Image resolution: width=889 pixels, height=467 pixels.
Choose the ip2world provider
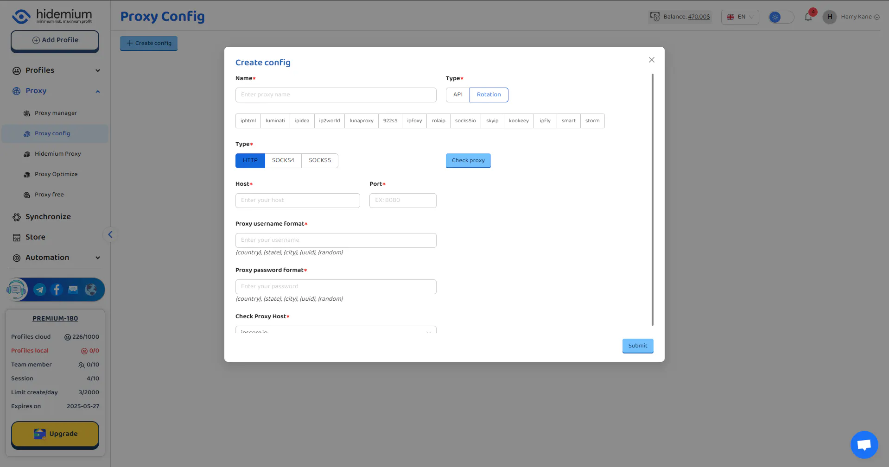click(x=330, y=121)
